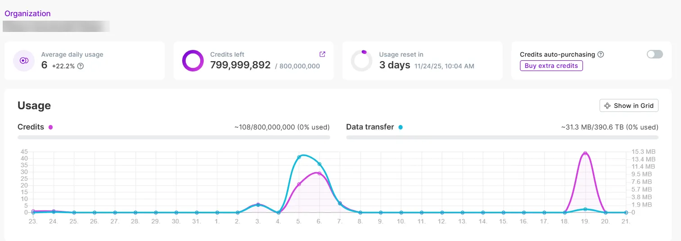Click the '30' credits axis label
The width and height of the screenshot is (681, 241).
tap(24, 172)
